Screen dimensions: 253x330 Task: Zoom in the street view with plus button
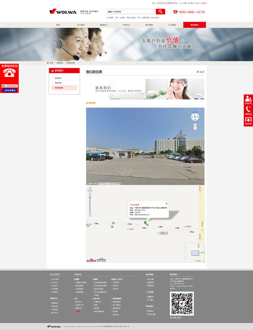pyautogui.click(x=195, y=125)
